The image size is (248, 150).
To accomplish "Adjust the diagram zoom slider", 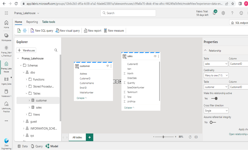I will [x=163, y=137].
